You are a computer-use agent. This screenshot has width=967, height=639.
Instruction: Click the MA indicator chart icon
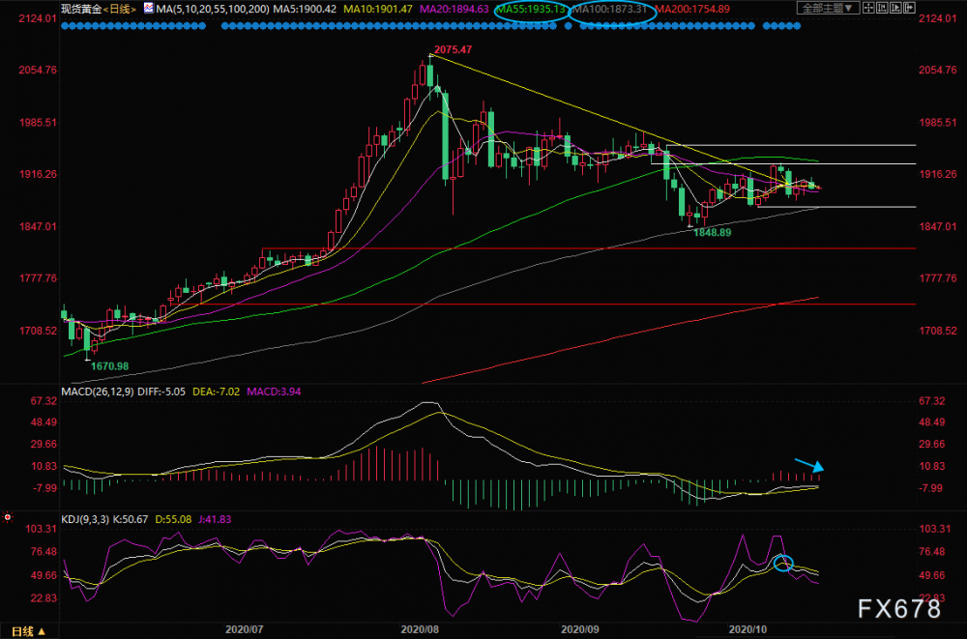coord(149,8)
